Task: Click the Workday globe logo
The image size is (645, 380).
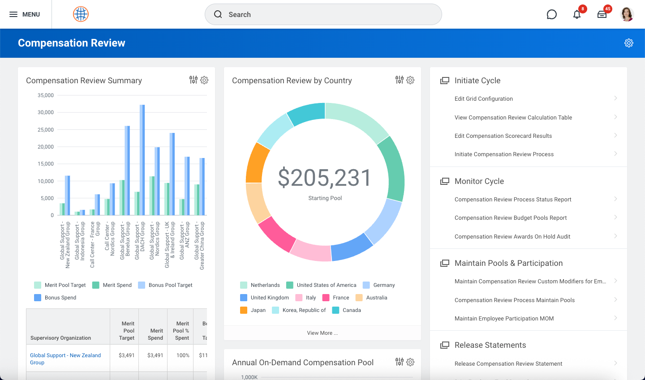Action: click(81, 14)
